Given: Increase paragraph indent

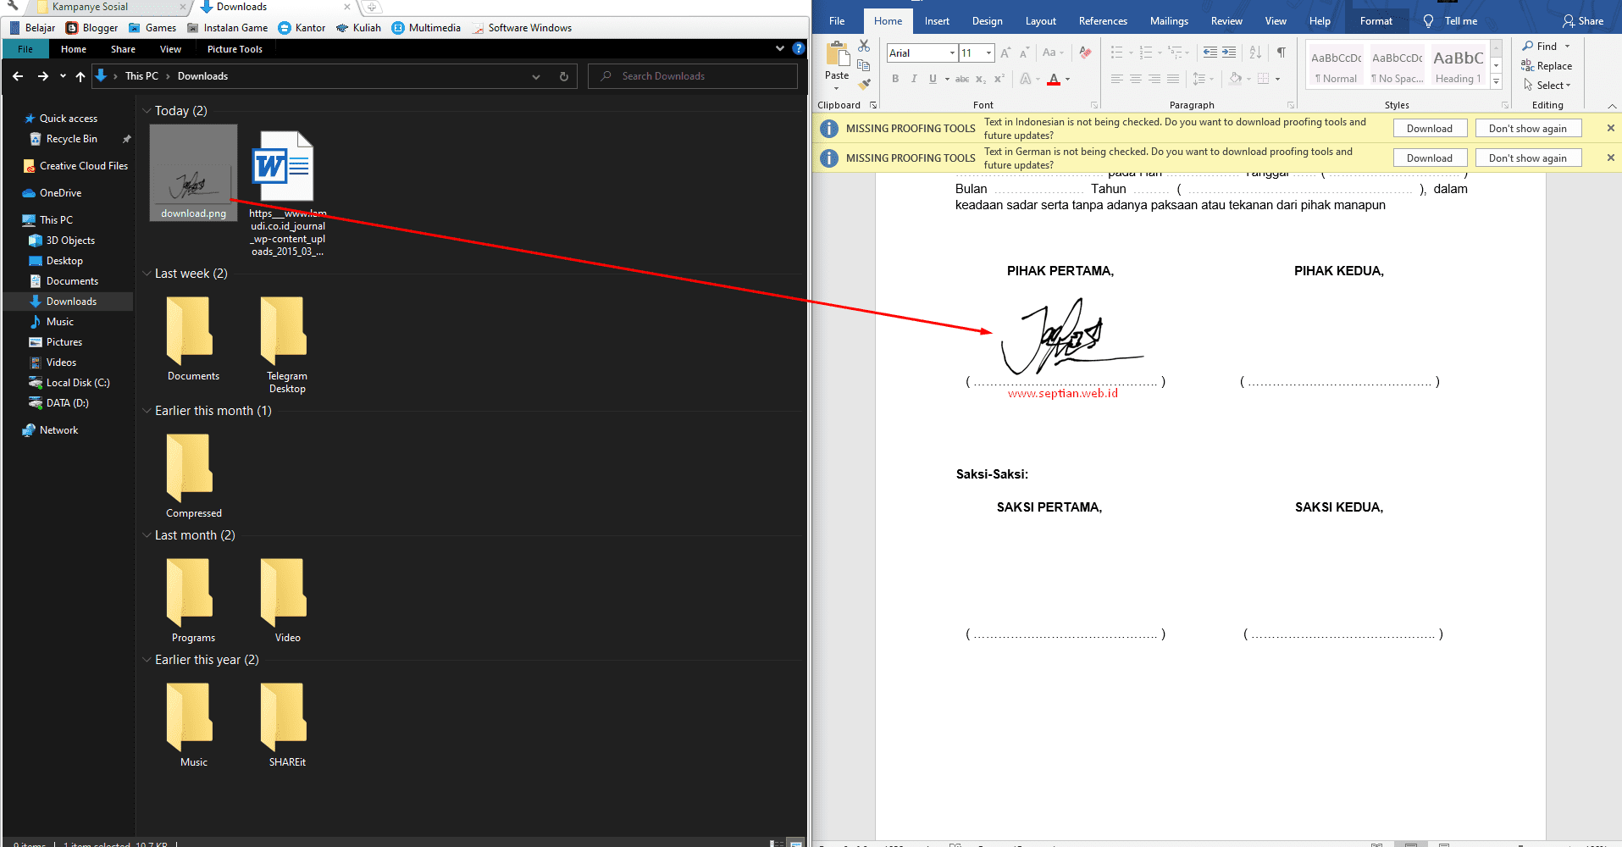Looking at the screenshot, I should pyautogui.click(x=1229, y=53).
